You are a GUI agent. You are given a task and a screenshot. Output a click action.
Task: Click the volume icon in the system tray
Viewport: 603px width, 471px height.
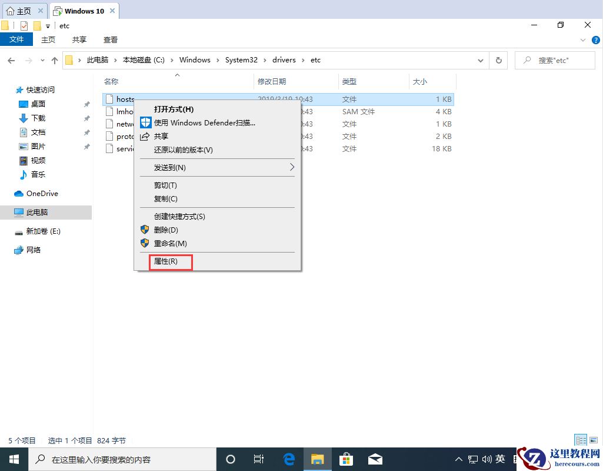486,459
